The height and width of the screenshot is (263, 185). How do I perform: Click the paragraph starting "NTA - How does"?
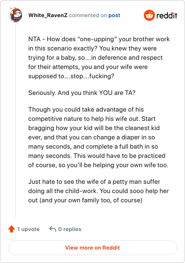pos(99,57)
